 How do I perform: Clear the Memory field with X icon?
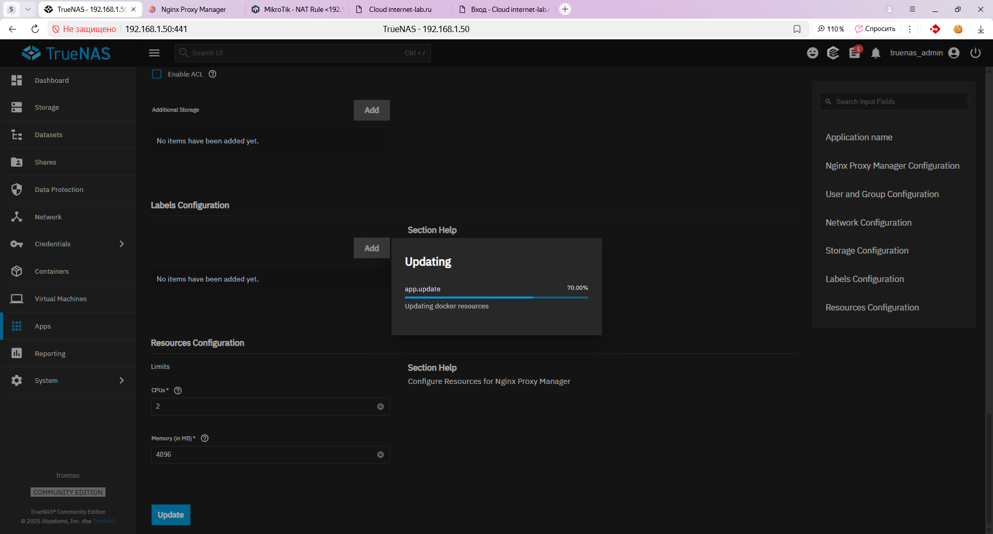(381, 455)
